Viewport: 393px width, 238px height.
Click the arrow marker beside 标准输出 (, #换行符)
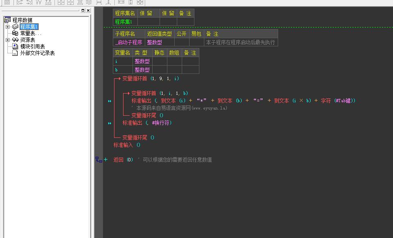tap(110, 123)
